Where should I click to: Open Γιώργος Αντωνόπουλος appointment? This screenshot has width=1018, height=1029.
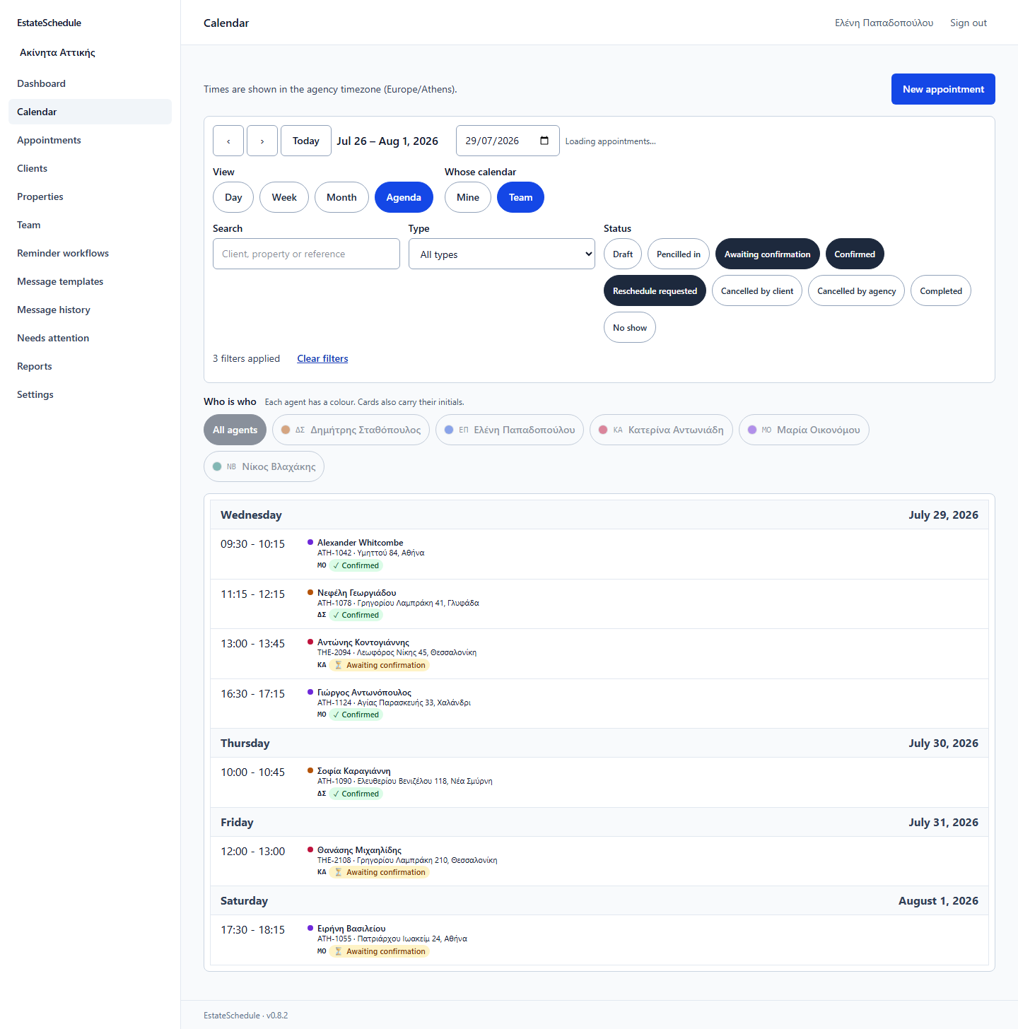pos(599,703)
